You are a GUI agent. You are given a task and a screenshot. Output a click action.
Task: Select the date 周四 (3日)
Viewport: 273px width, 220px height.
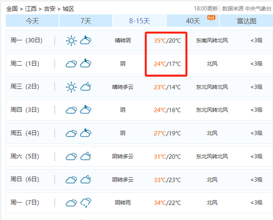point(25,110)
